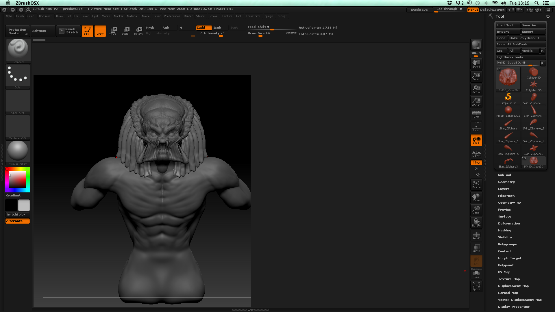This screenshot has height=312, width=555.
Task: Toggle Draw mode
Action: [x=100, y=31]
